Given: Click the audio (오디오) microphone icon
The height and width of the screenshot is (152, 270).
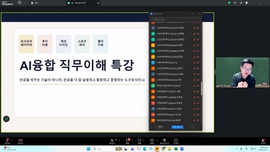Looking at the screenshot, I should pyautogui.click(x=7, y=140).
